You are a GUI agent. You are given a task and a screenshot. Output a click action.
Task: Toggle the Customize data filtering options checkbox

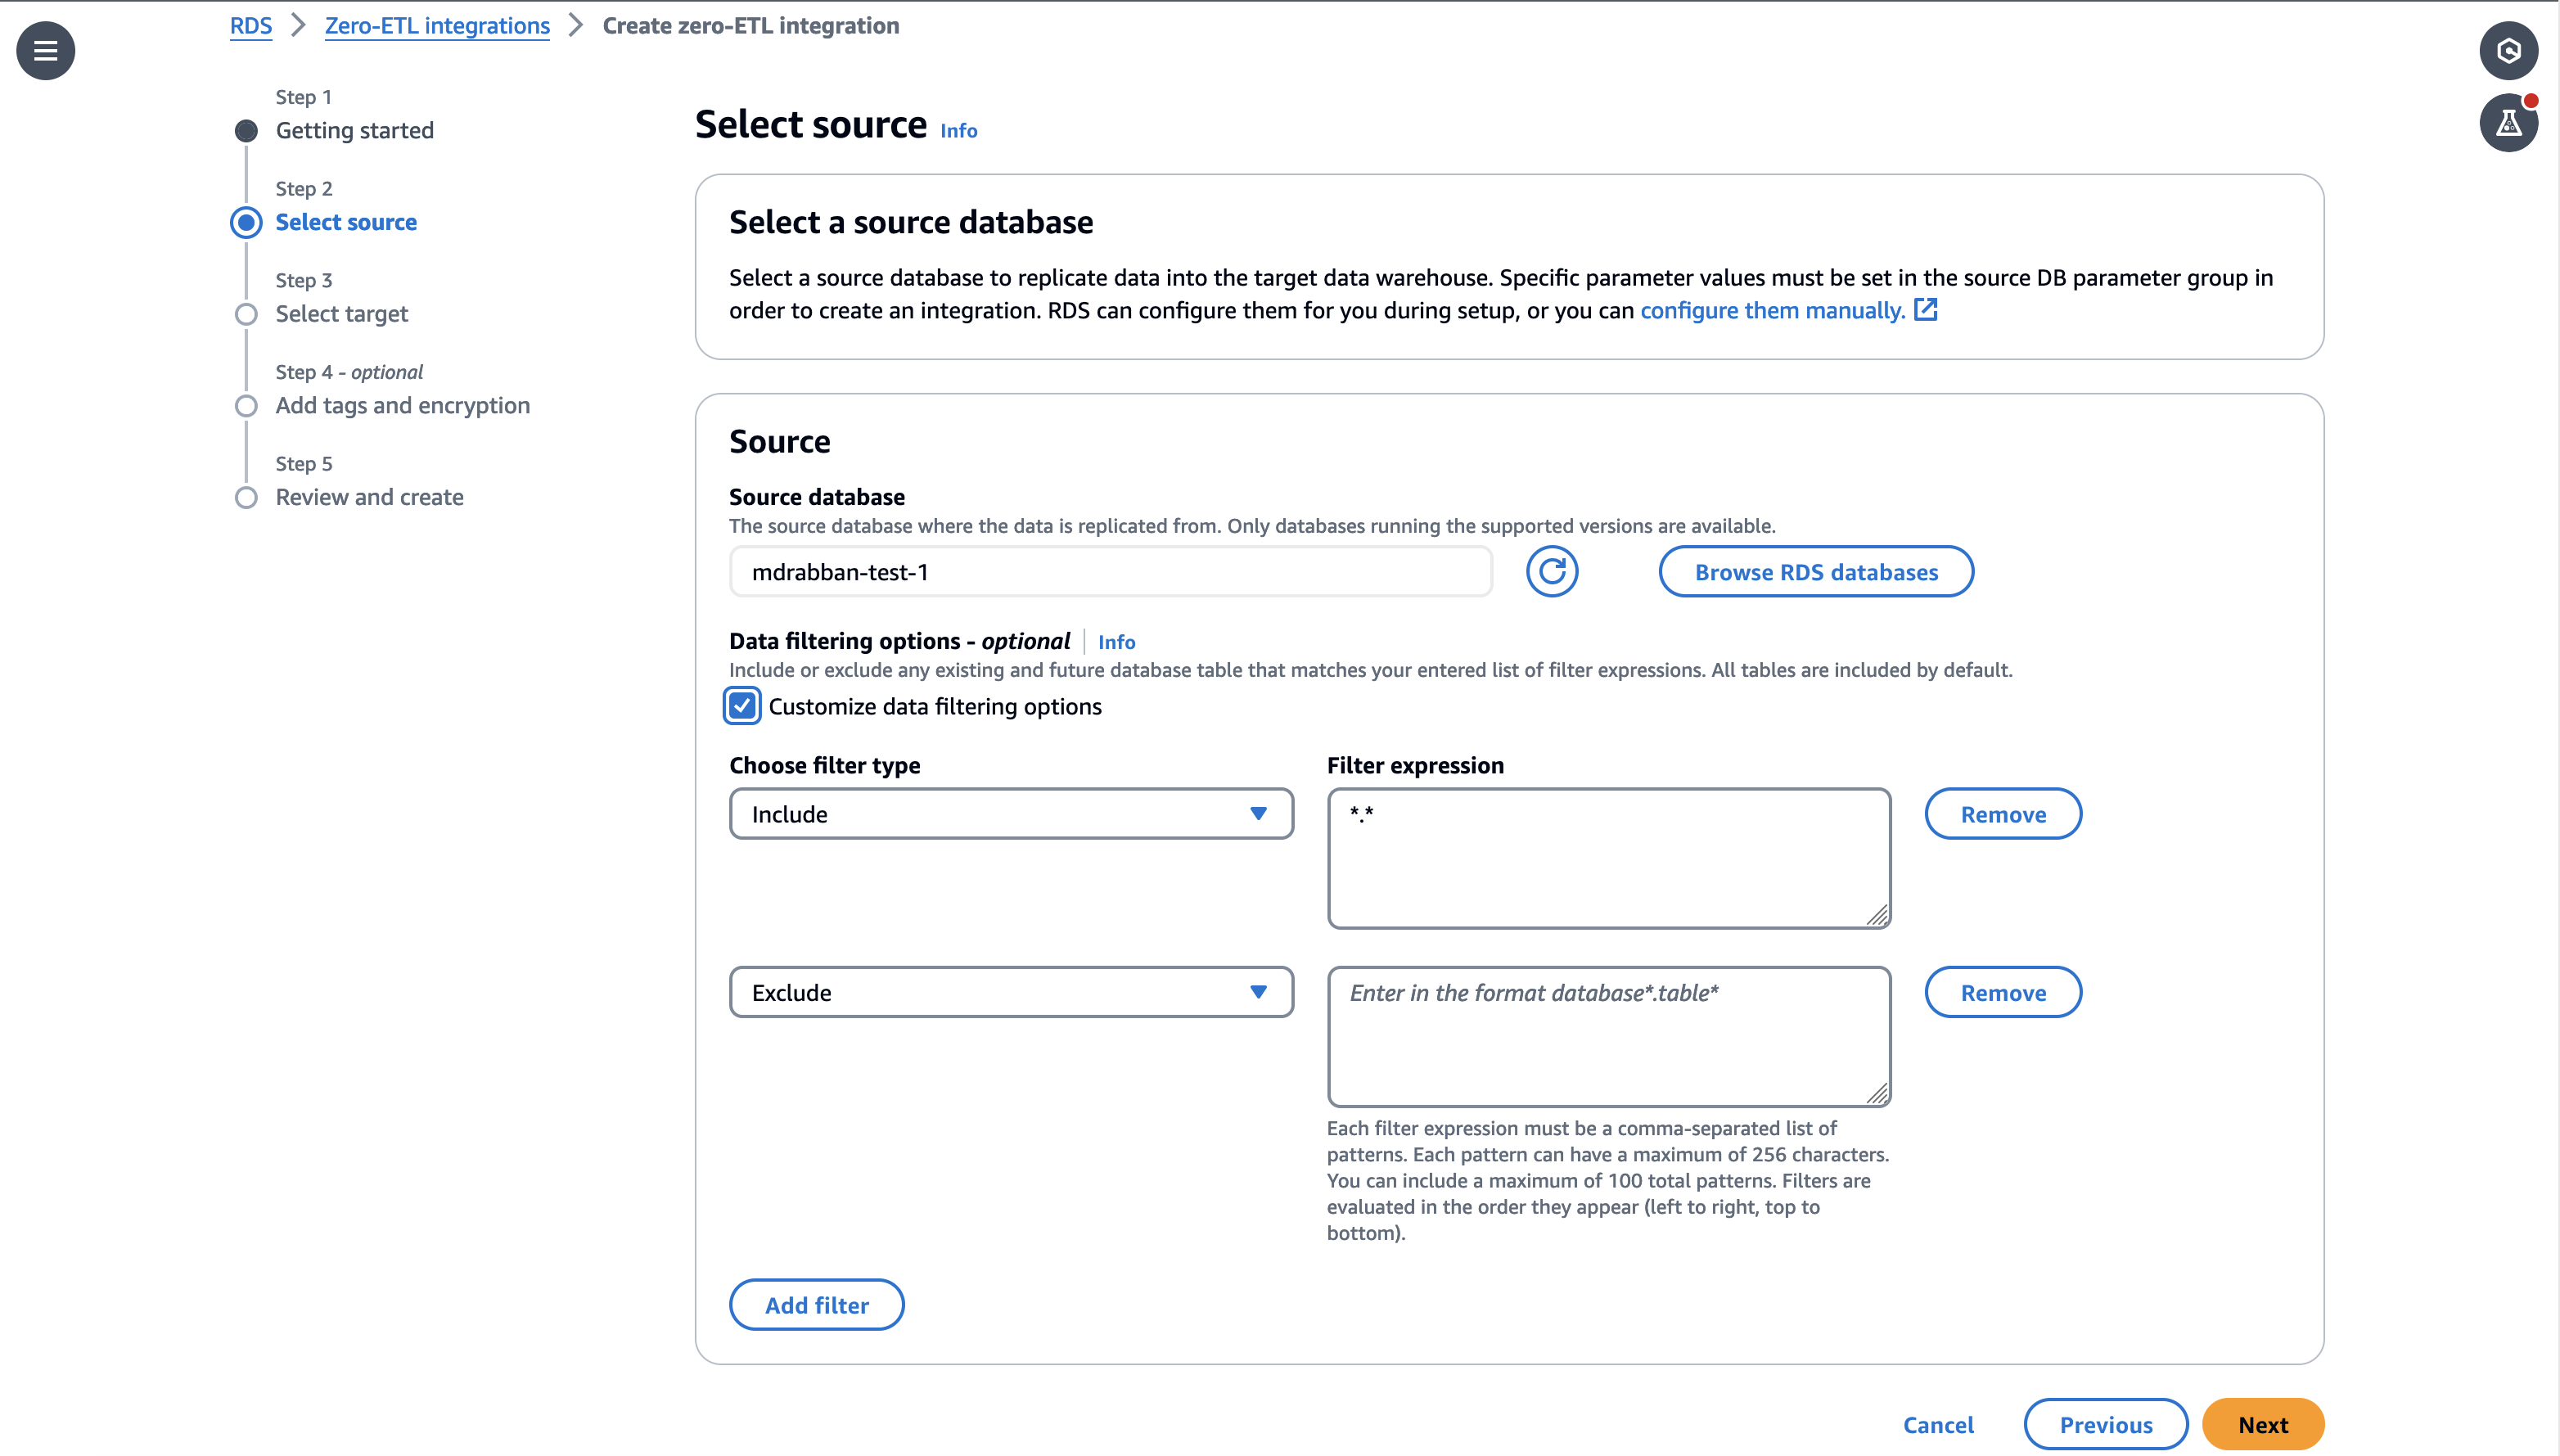pyautogui.click(x=744, y=705)
